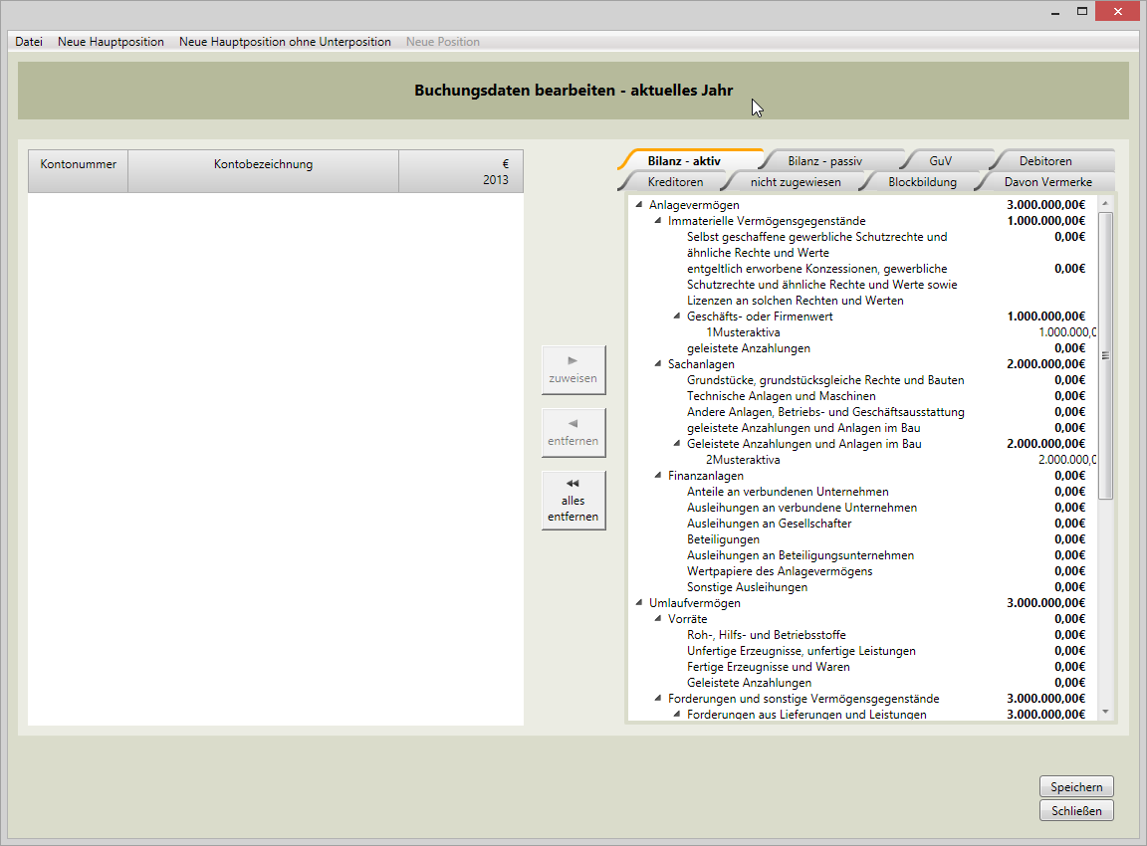The width and height of the screenshot is (1147, 846).
Task: Switch to the Debitoren tab
Action: 1044,161
